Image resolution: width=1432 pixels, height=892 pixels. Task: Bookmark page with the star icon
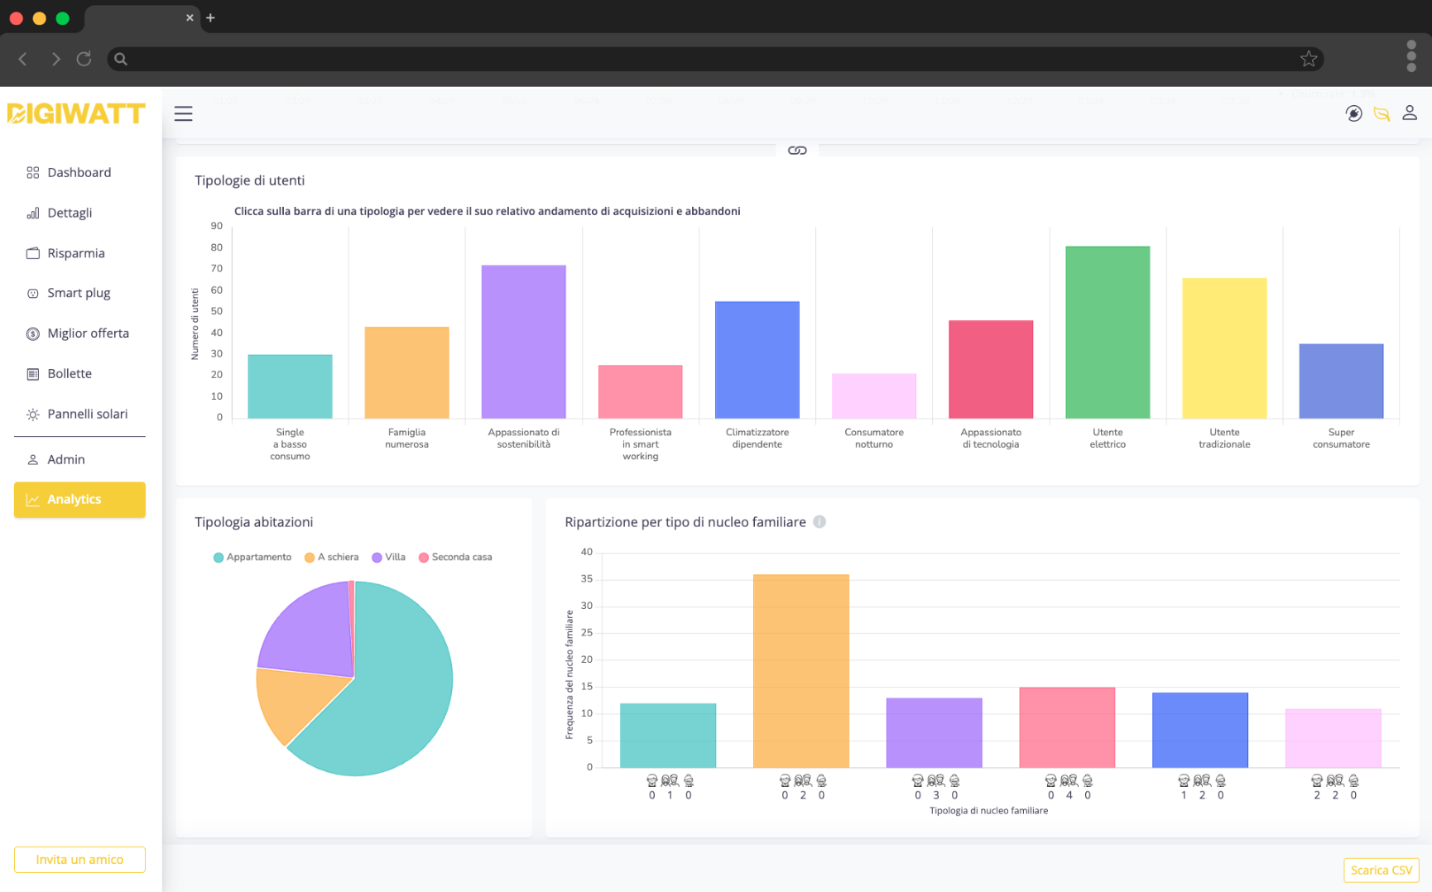pyautogui.click(x=1308, y=59)
